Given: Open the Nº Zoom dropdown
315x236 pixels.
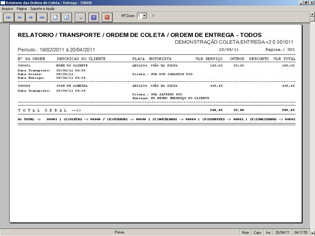Looking at the screenshot, I should 145,16.
